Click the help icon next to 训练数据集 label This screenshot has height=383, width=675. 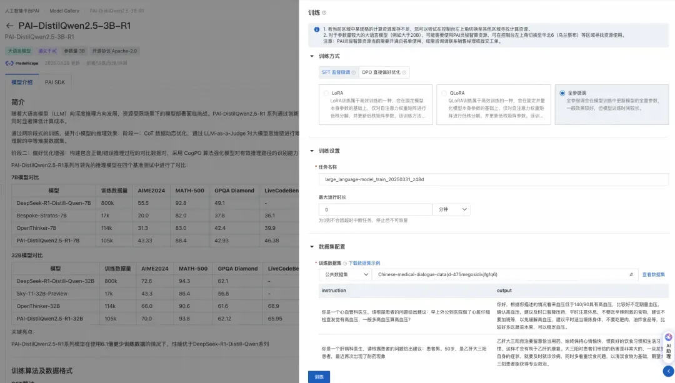[x=345, y=264]
